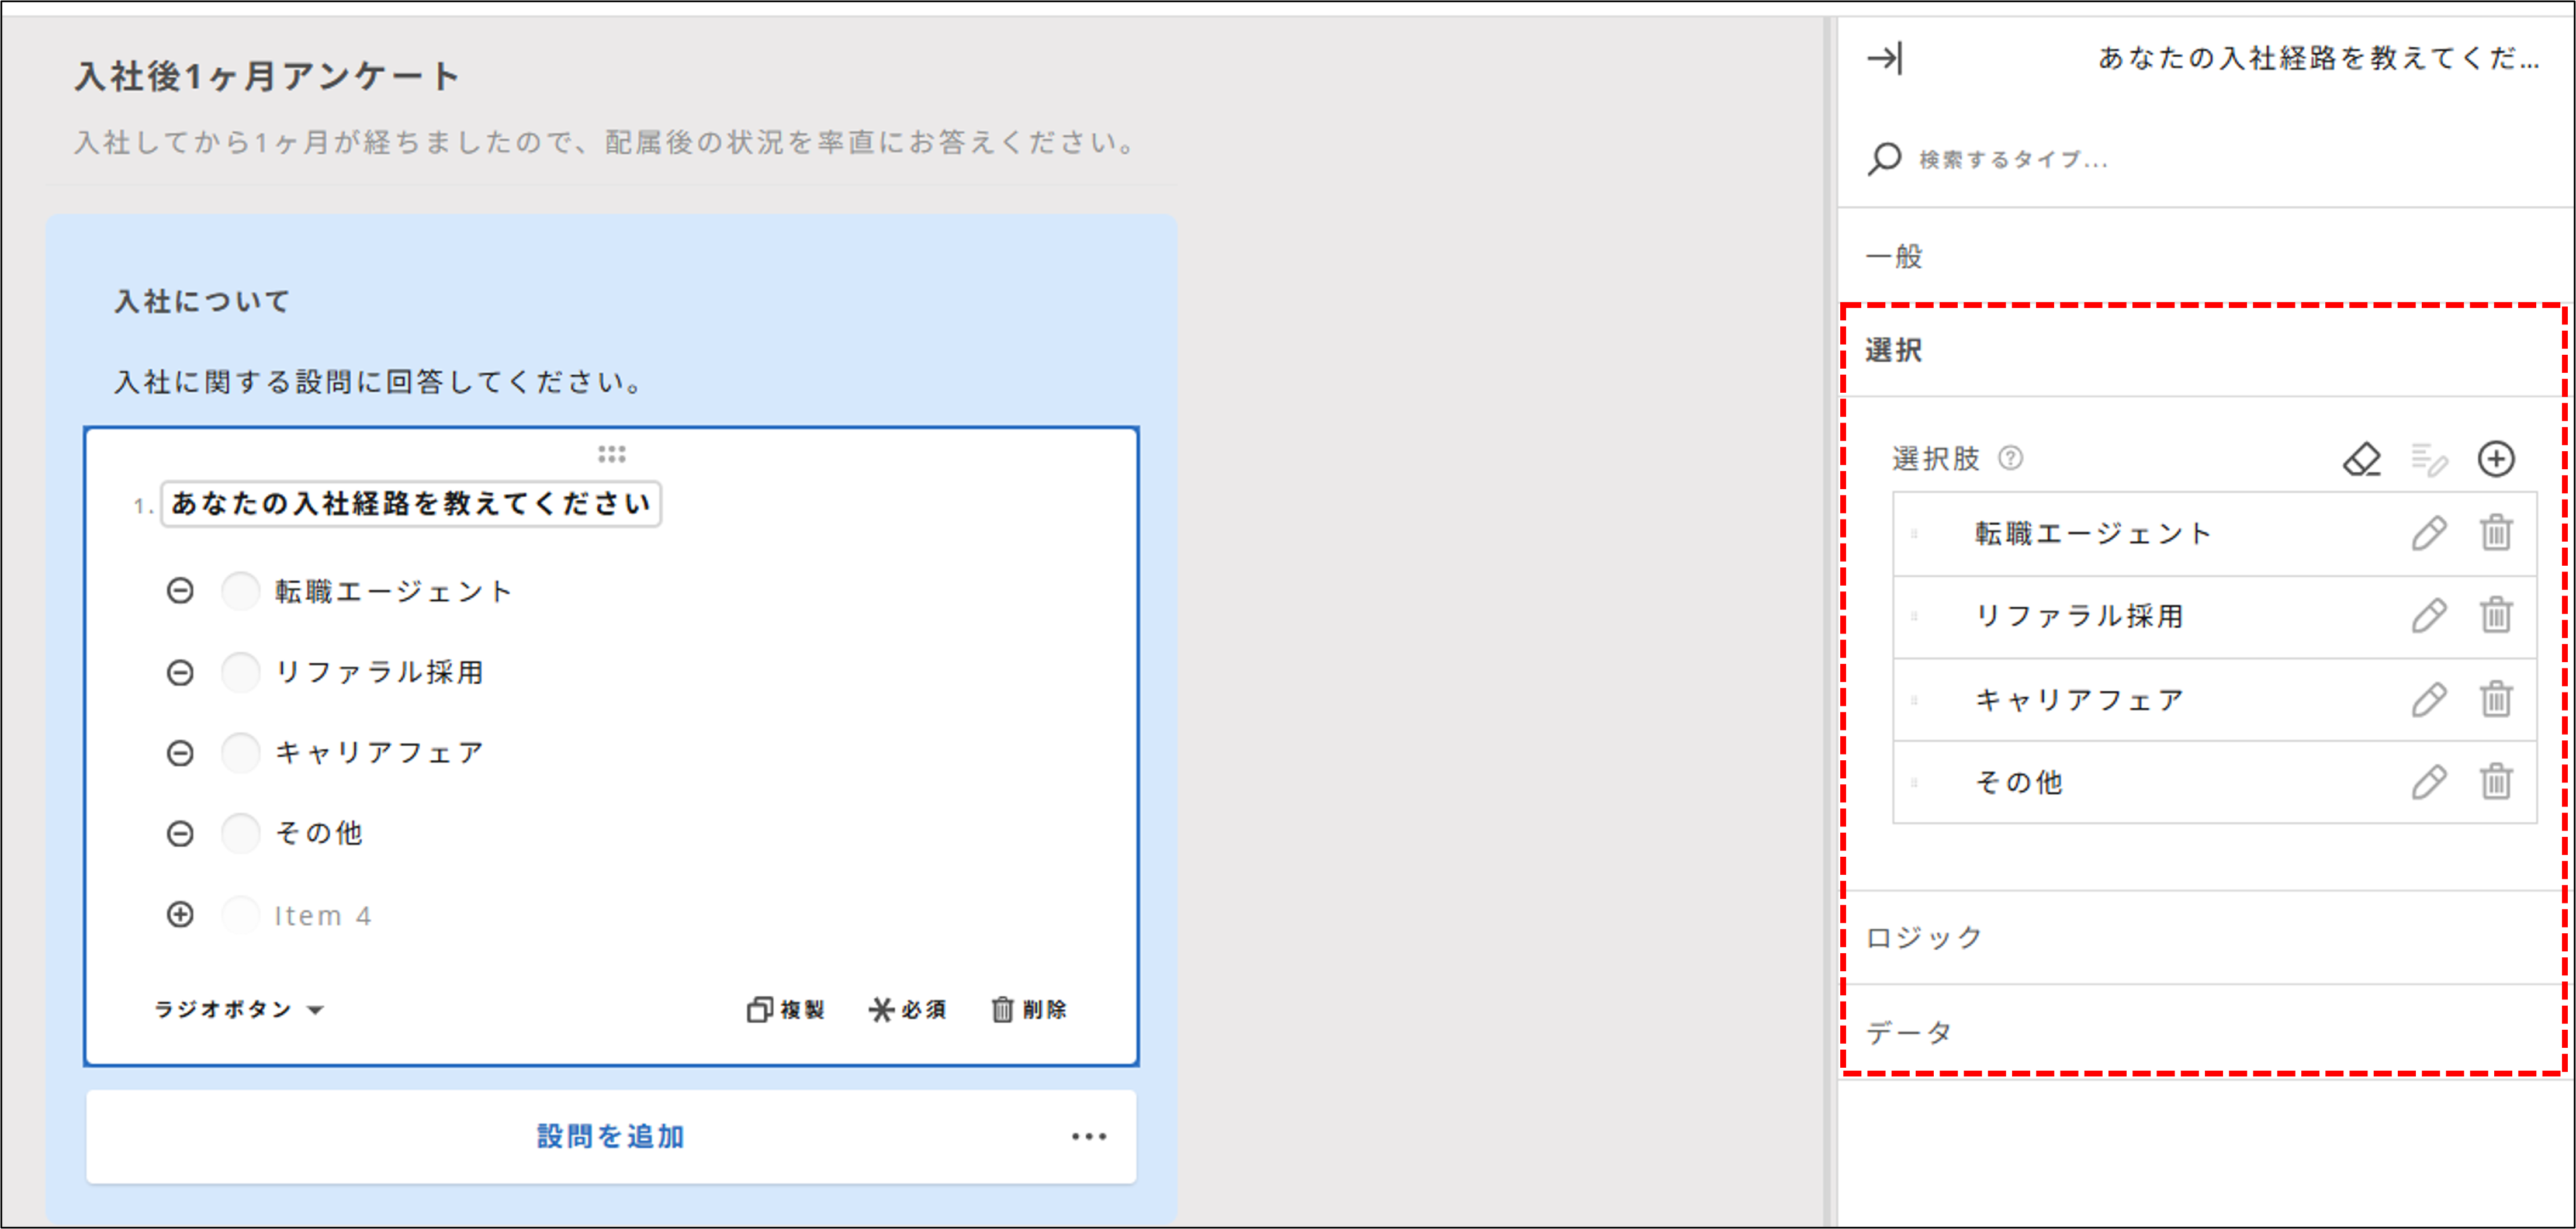Open the ラジオボタン question type dropdown
This screenshot has height=1229, width=2576.
click(240, 1010)
